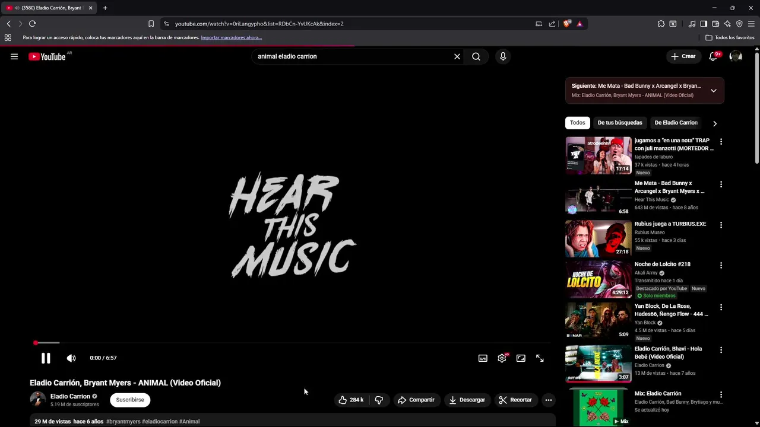Select the De tus búsquedas chip
The image size is (760, 427).
point(620,123)
